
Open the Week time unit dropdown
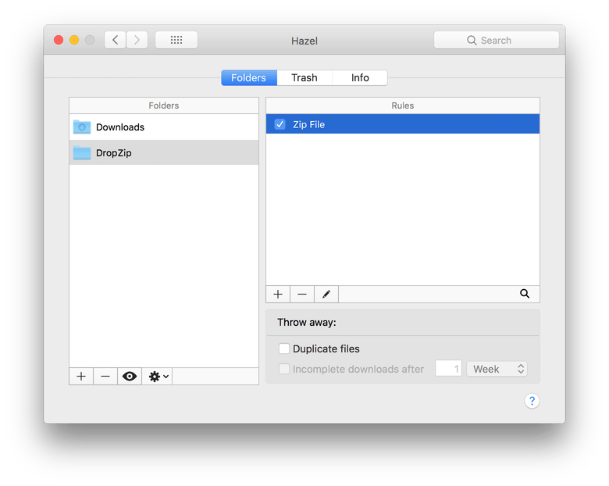click(497, 369)
